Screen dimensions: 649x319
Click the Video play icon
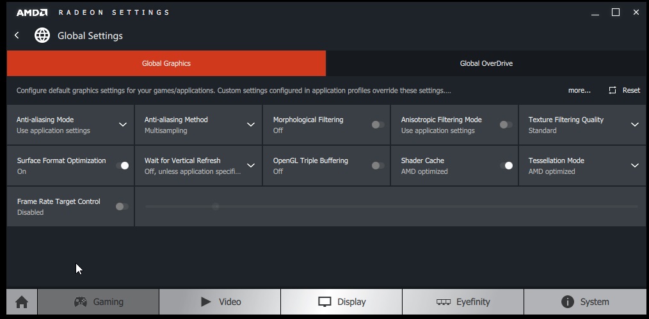click(205, 302)
